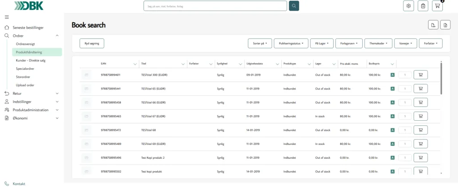
Task: Click the Kontakt phone icon
Action: pyautogui.click(x=7, y=184)
